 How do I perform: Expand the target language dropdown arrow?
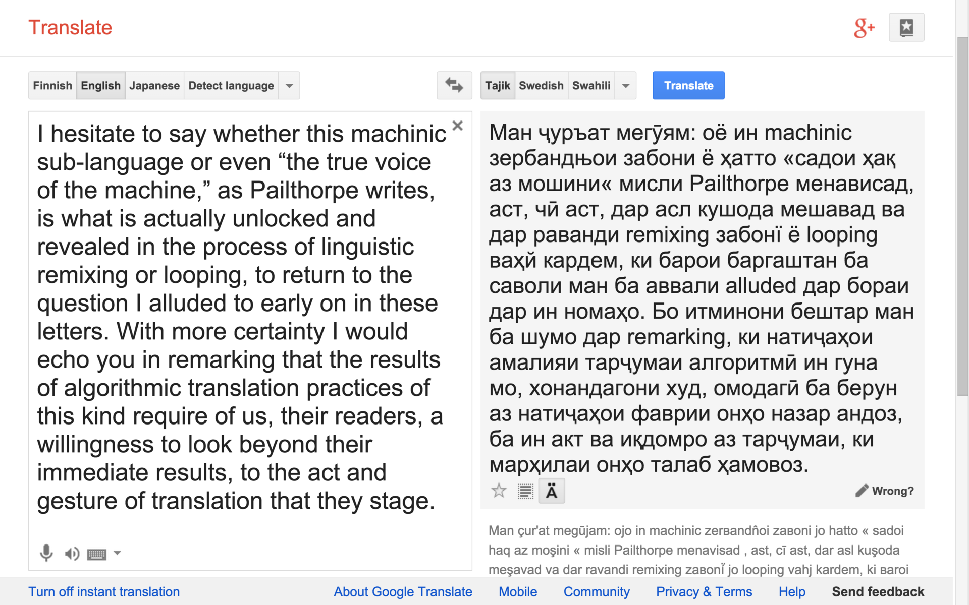coord(626,86)
